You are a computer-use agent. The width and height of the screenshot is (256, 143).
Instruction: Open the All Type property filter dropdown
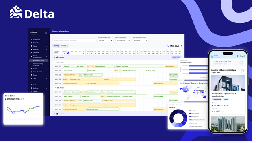pyautogui.click(x=106, y=40)
